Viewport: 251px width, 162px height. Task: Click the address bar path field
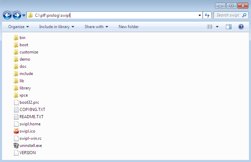(x=115, y=15)
